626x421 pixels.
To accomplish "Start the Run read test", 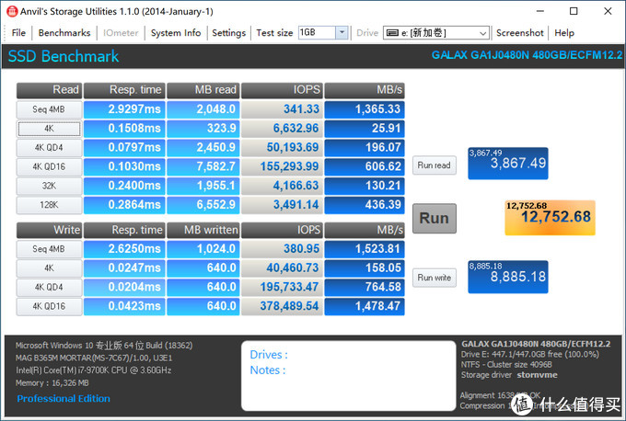I will (434, 165).
